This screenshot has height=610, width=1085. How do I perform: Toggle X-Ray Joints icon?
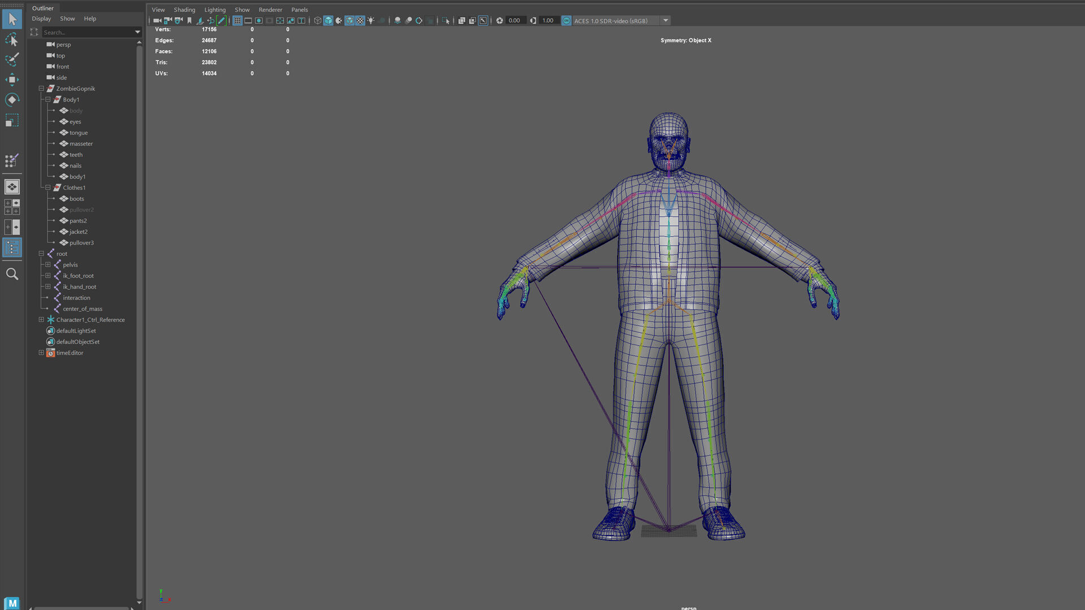click(x=483, y=20)
